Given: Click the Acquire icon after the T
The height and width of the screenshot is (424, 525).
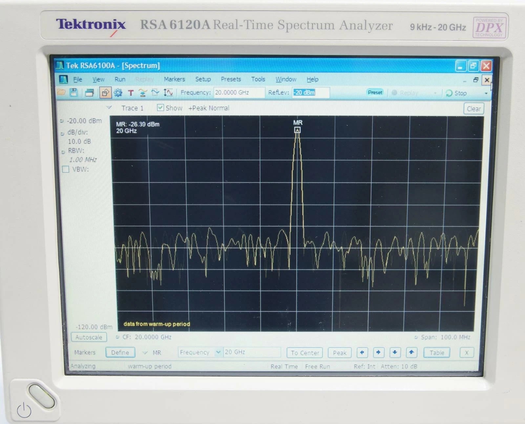Looking at the screenshot, I should (x=143, y=93).
